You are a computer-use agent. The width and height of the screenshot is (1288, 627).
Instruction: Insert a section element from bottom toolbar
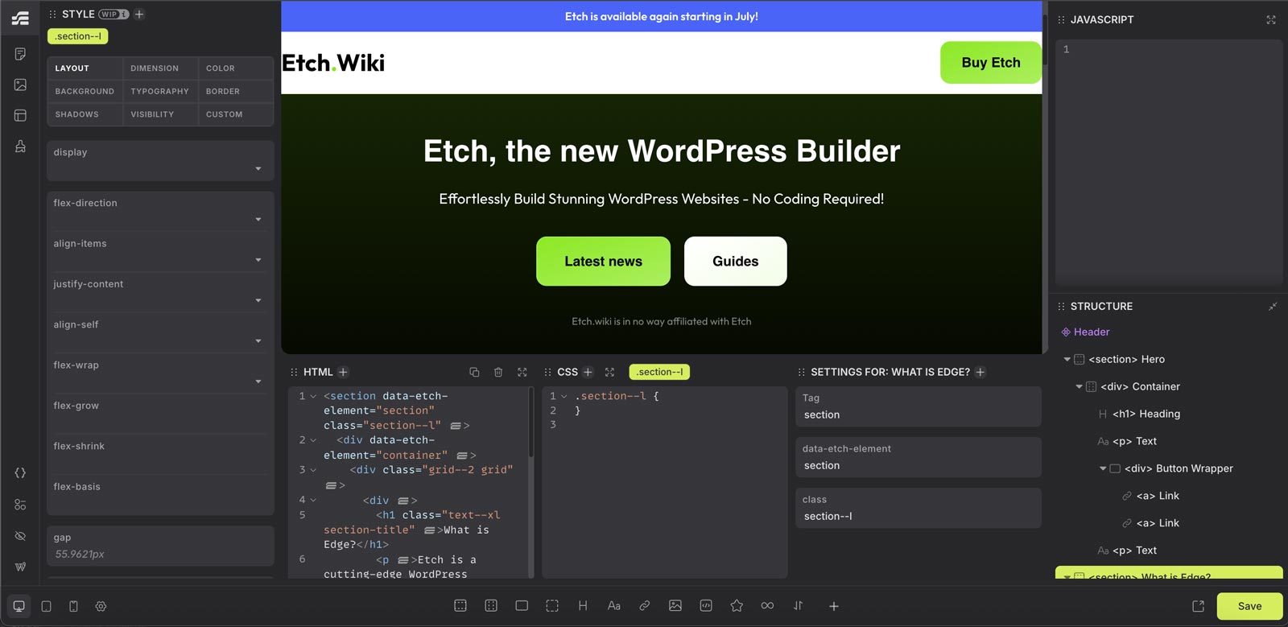460,605
